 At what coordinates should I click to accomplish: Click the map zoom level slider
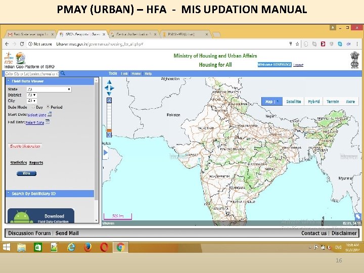point(109,117)
